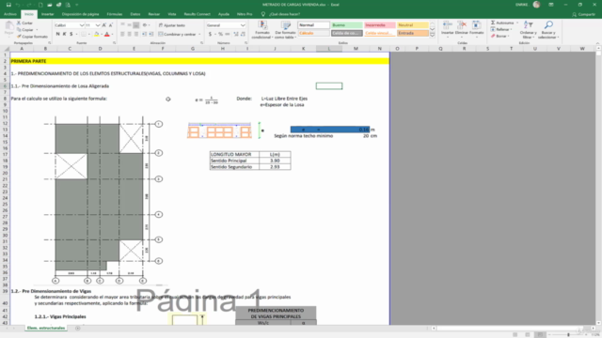Open text orientation options
The width and height of the screenshot is (602, 338).
(146, 25)
